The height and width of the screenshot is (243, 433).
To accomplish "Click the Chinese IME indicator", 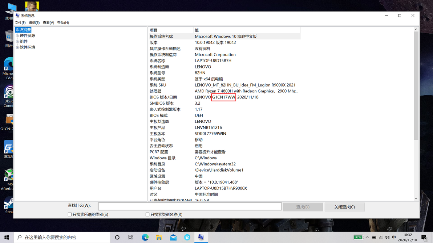I will coord(394,237).
